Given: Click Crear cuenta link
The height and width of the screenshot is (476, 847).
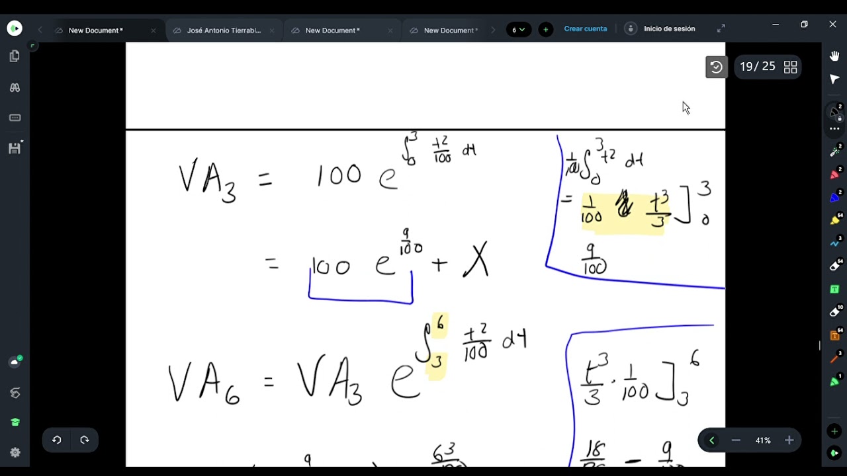Looking at the screenshot, I should [x=585, y=29].
